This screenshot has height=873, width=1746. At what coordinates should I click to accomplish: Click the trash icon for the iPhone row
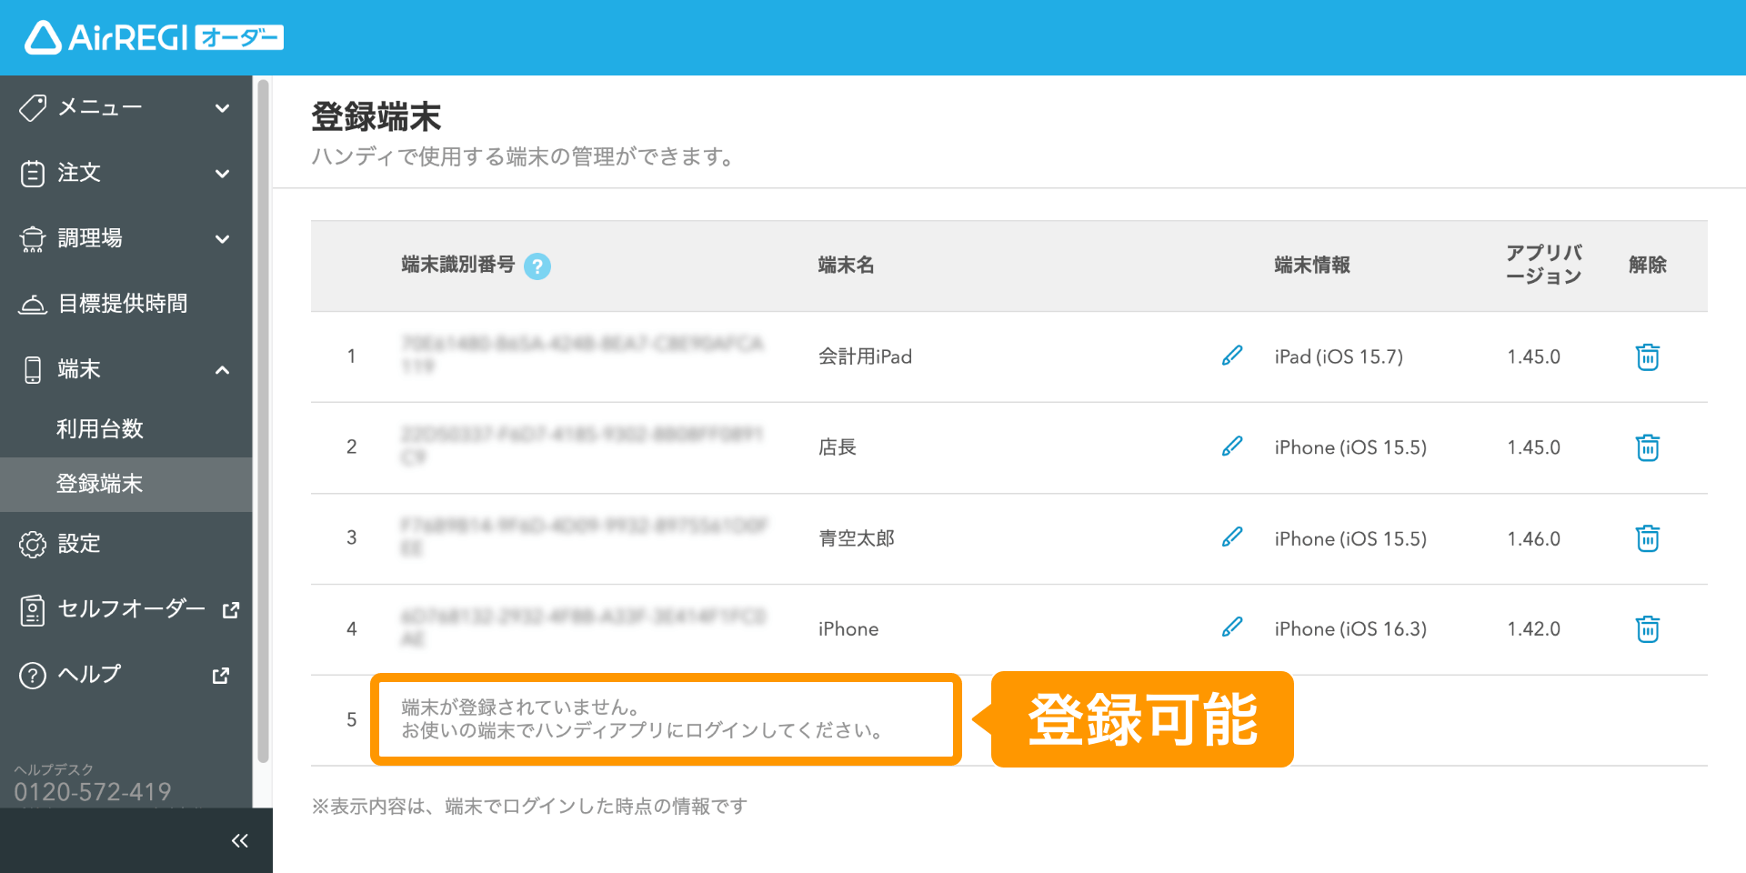click(x=1647, y=628)
